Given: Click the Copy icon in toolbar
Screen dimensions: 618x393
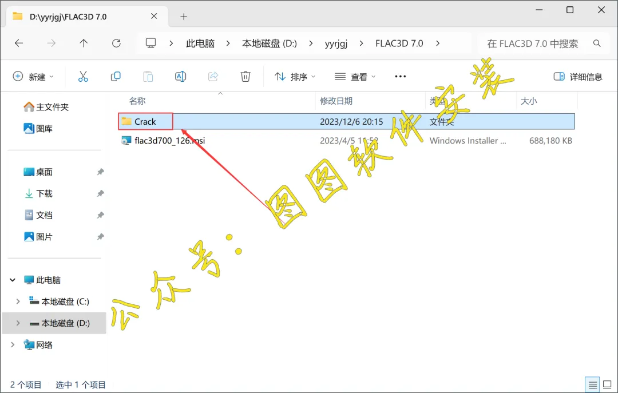Looking at the screenshot, I should tap(116, 77).
